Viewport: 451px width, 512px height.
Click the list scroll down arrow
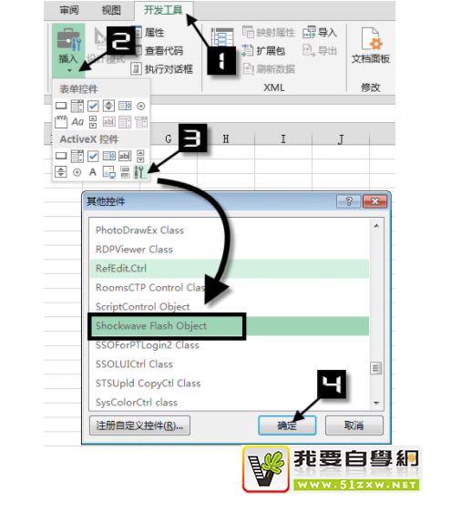[x=376, y=403]
